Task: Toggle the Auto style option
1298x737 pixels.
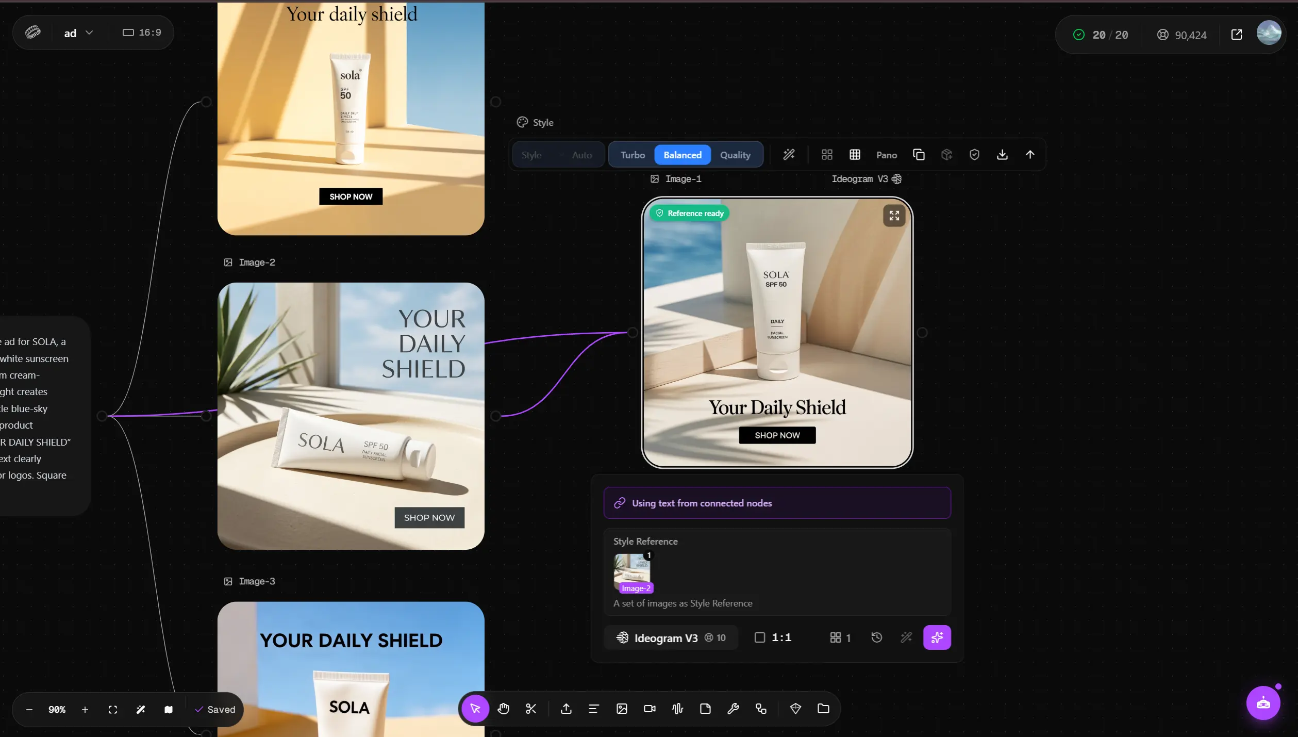Action: pos(581,155)
